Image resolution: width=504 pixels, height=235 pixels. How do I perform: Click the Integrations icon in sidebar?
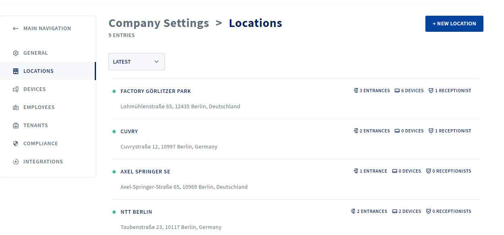click(16, 162)
